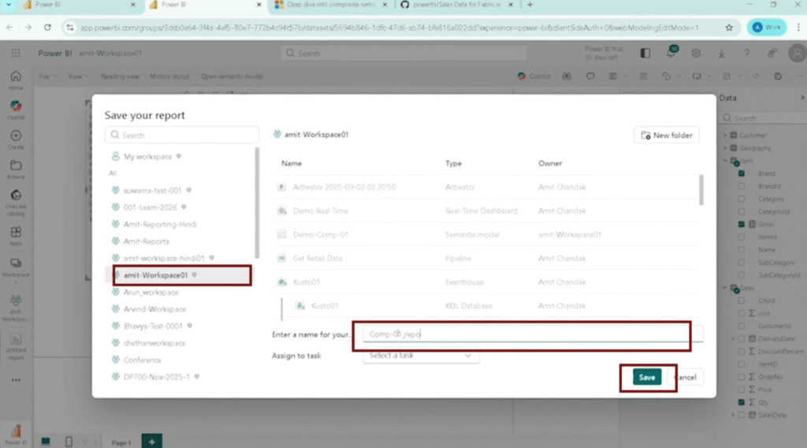807x448 pixels.
Task: Click the Demo-Comp-01 semantic model row
Action: tap(485, 235)
